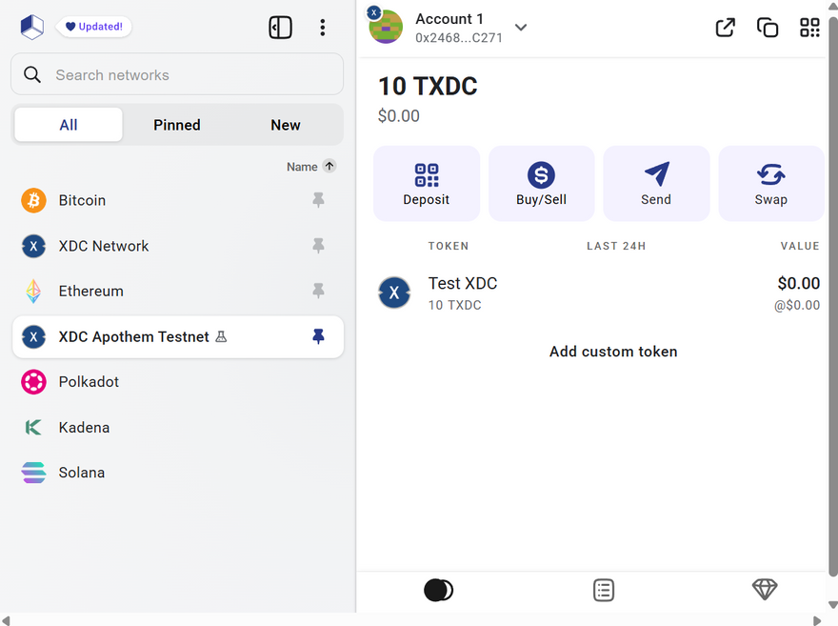Open account in block explorer icon
Screen dimensions: 838x626
click(x=726, y=28)
